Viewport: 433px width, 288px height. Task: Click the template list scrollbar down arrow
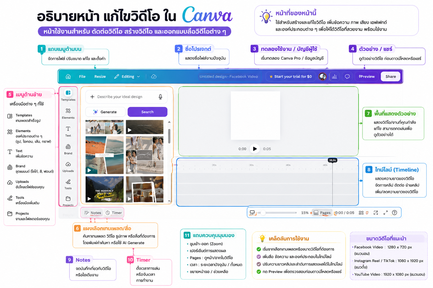tap(169, 201)
